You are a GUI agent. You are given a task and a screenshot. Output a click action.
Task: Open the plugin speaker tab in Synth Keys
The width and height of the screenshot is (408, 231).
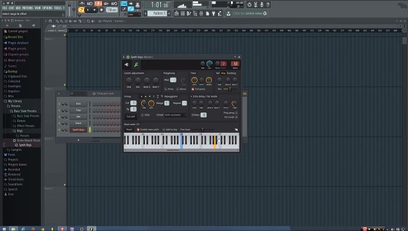[127, 65]
